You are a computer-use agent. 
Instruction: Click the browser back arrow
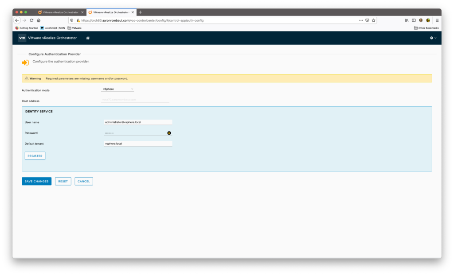[17, 20]
